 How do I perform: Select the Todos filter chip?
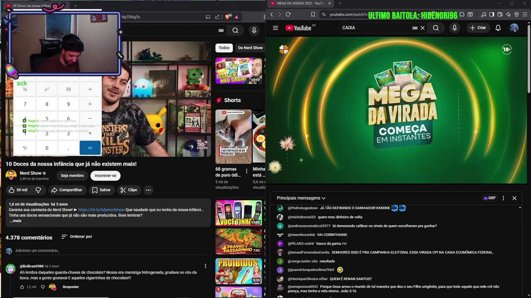click(224, 48)
